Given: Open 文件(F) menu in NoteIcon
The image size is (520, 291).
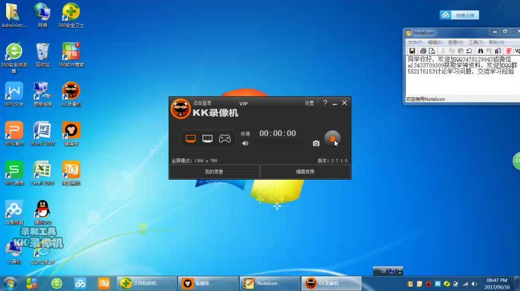Looking at the screenshot, I should coord(415,42).
